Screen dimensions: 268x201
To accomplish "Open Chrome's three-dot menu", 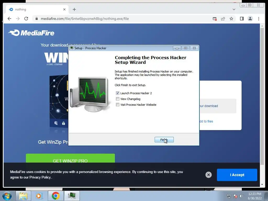I will (259, 19).
